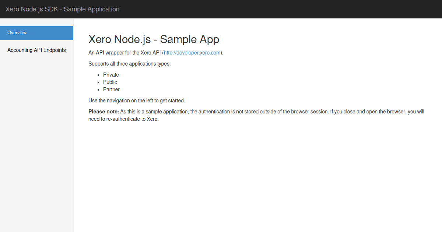Screen dimensions: 442x232
Task: Click the highlighted Overview navigation entry
Action: (17, 33)
